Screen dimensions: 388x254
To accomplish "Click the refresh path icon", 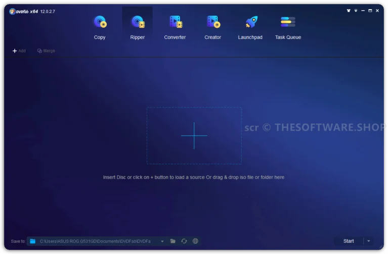I will point(184,241).
